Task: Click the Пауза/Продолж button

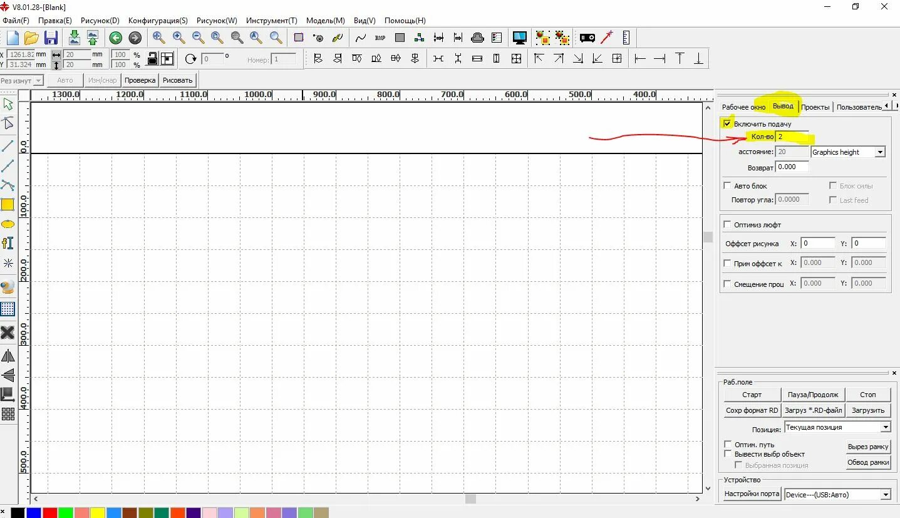Action: tap(813, 395)
